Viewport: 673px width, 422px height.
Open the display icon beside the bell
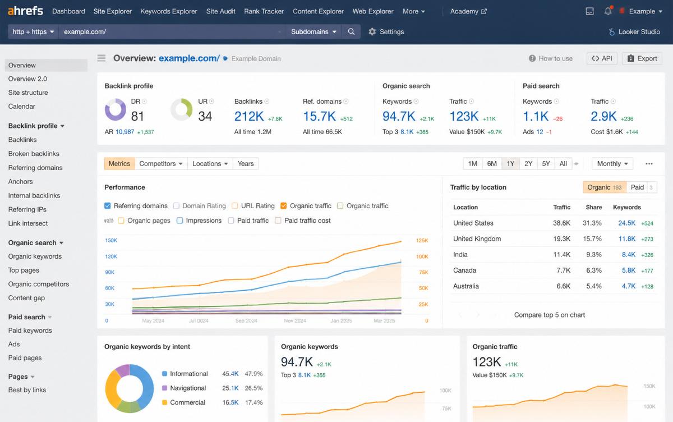click(589, 11)
